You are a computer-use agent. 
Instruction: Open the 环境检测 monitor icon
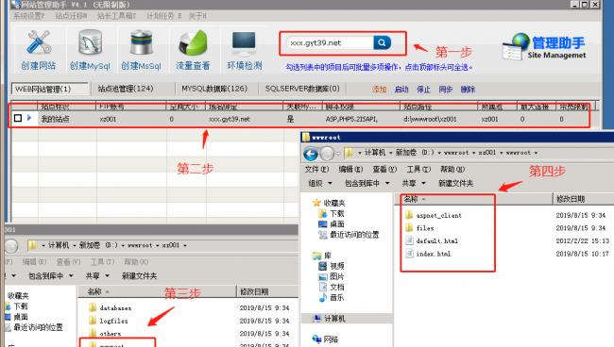pos(244,43)
